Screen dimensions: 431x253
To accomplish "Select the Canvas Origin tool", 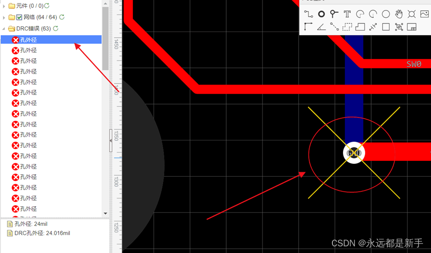I will 309,27.
